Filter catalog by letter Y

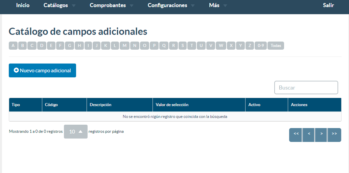[240, 46]
